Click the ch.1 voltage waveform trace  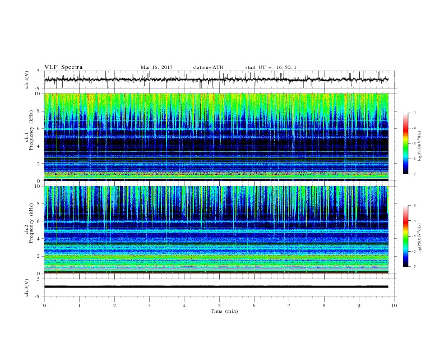tap(216, 80)
